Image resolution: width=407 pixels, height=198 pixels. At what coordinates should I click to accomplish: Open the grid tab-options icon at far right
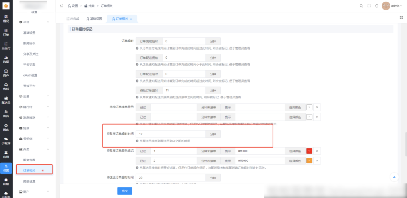click(x=401, y=17)
